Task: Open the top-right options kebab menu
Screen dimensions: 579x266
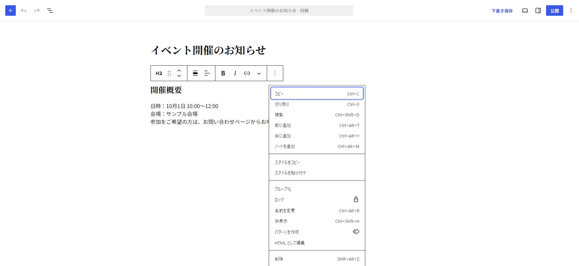Action: coord(571,11)
